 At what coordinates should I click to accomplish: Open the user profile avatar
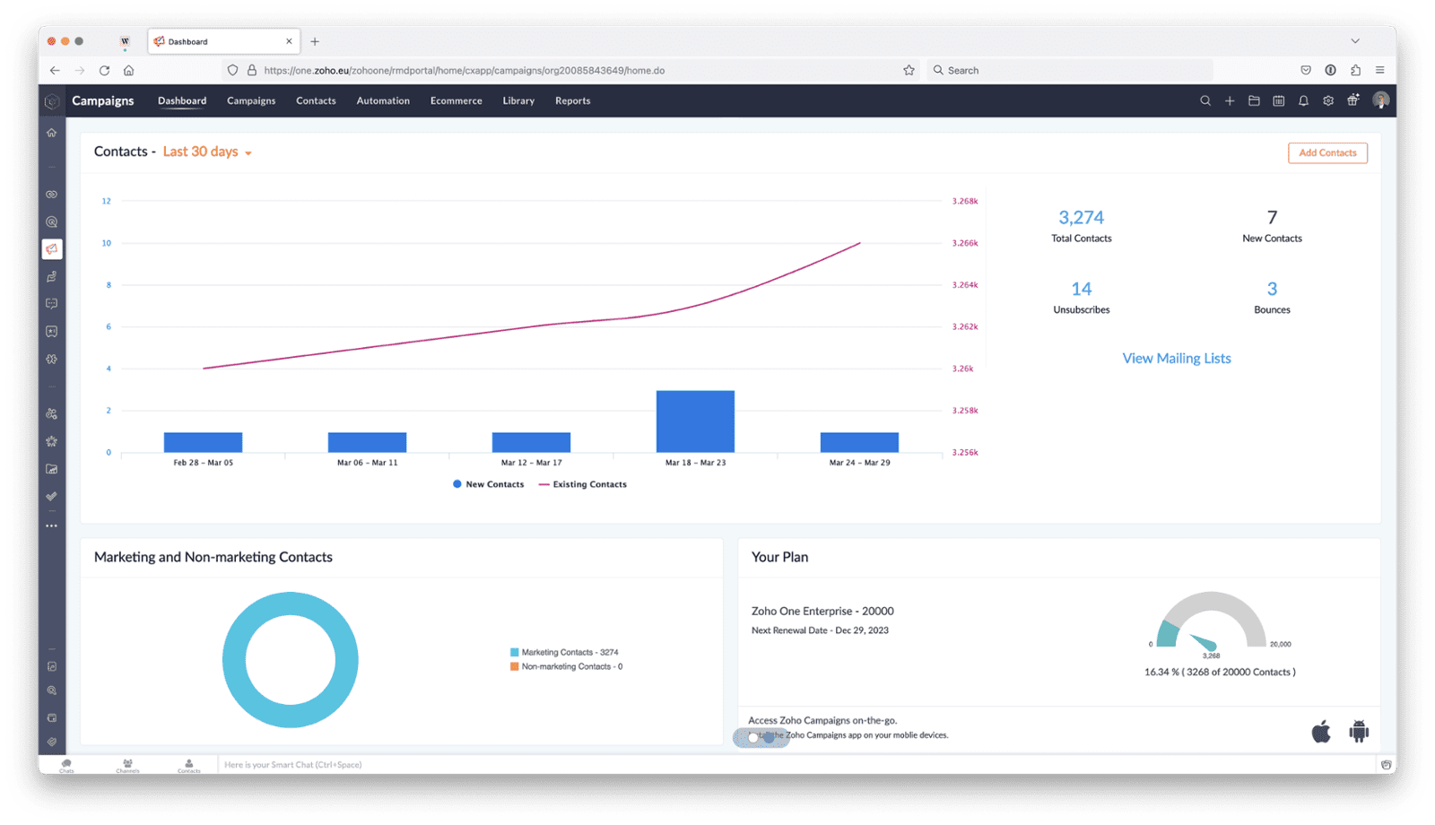(1381, 100)
